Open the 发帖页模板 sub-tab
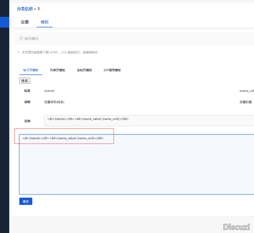The width and height of the screenshot is (254, 233). (x=84, y=70)
